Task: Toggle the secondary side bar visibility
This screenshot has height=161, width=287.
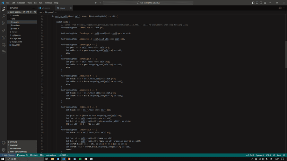Action: [261, 3]
